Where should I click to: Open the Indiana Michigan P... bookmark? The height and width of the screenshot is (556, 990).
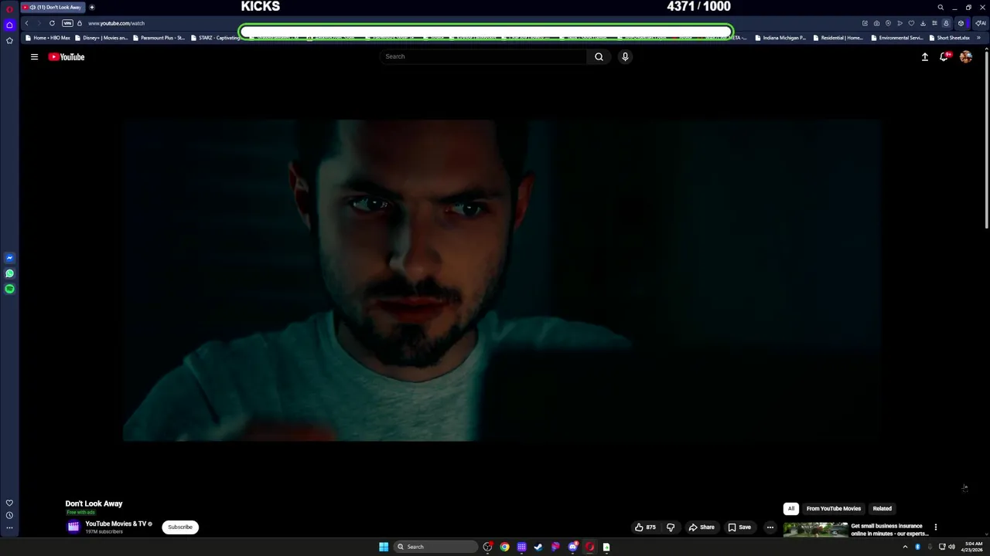pos(780,38)
